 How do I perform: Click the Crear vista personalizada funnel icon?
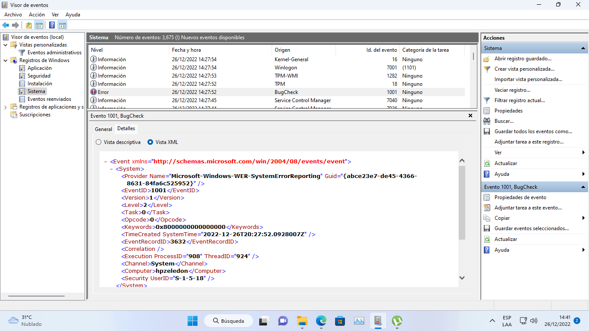pos(487,69)
